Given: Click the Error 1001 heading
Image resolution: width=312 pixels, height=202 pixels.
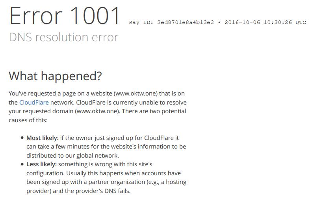Looking at the screenshot, I should 65,16.
